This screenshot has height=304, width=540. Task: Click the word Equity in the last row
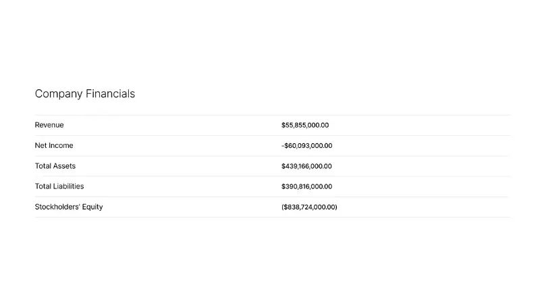(x=92, y=207)
